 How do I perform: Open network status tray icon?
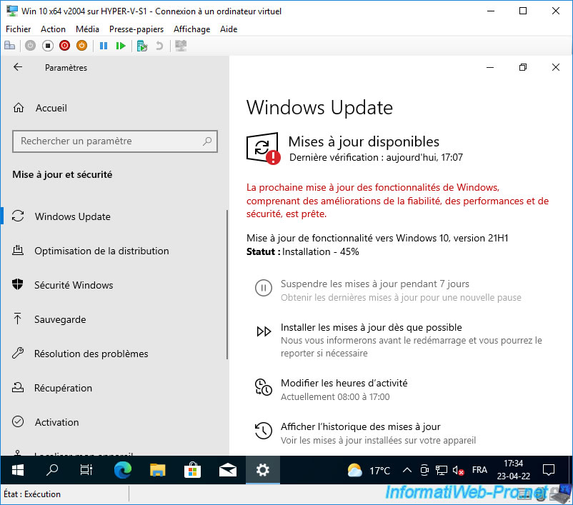[x=442, y=470]
